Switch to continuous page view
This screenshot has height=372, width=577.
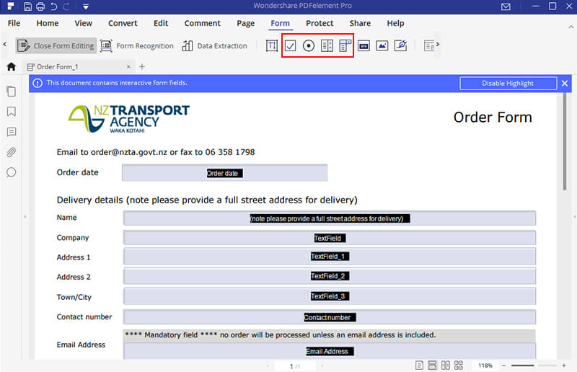432,366
